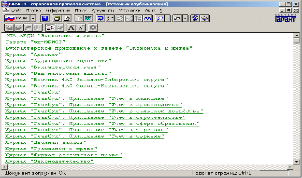Viewport: 302px width, 178px height.
Task: Open Главбух supplement "Учет в сельском хозяйстве"
Action: pyautogui.click(x=104, y=111)
